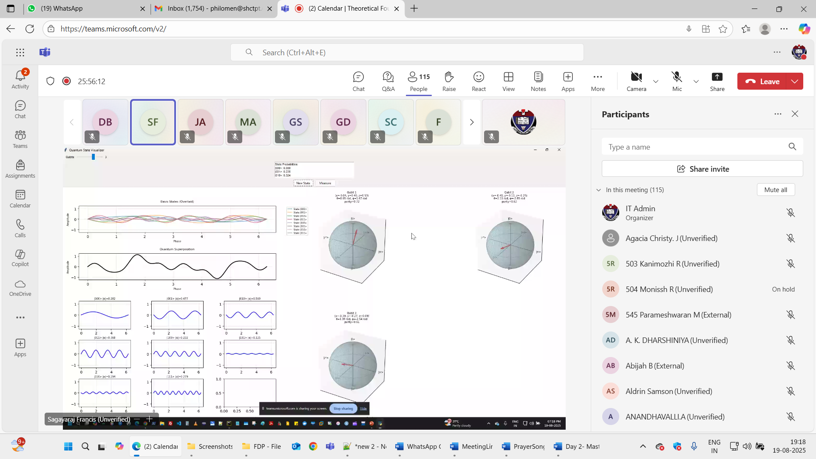This screenshot has width=816, height=459.
Task: Open the app launcher grid icon
Action: click(x=20, y=52)
